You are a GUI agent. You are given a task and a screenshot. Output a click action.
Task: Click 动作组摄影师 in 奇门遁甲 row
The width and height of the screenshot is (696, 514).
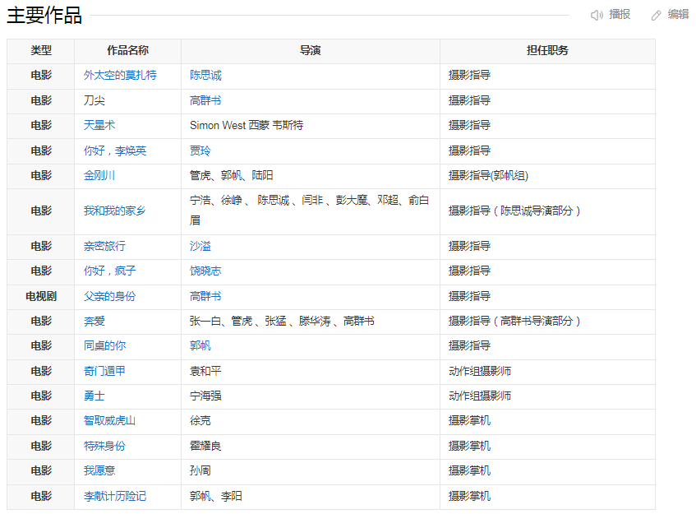click(480, 371)
